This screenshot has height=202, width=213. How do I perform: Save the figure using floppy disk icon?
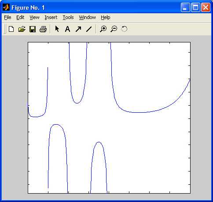point(33,29)
